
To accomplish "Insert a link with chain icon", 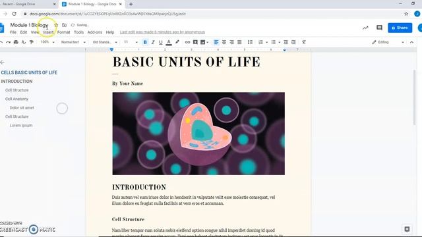I will click(x=187, y=42).
